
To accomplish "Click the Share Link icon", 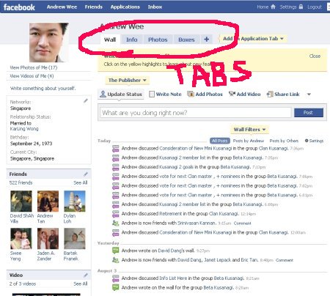I will [270, 94].
